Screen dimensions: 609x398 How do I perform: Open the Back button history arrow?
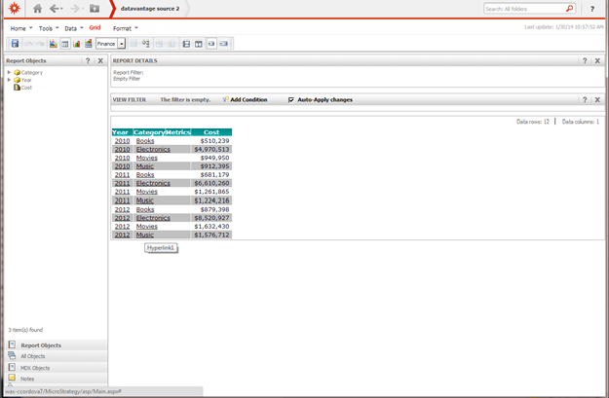pyautogui.click(x=61, y=9)
